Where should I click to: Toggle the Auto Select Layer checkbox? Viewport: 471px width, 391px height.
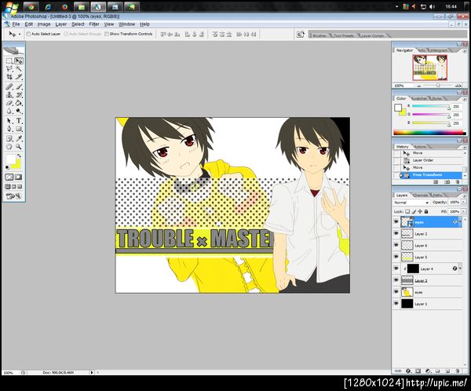(x=28, y=34)
